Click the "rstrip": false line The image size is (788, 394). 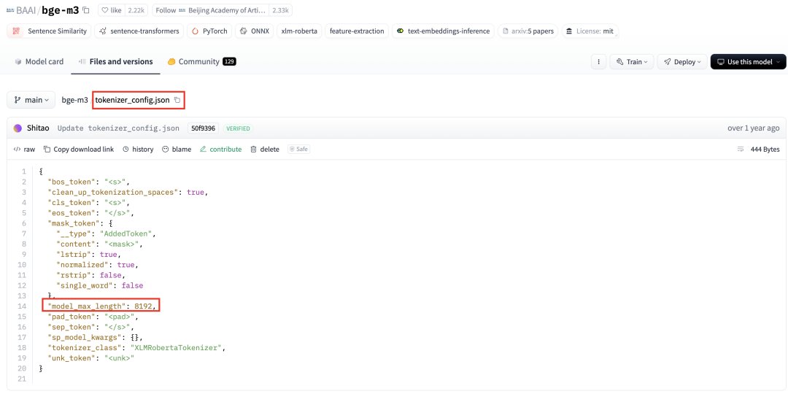point(91,275)
